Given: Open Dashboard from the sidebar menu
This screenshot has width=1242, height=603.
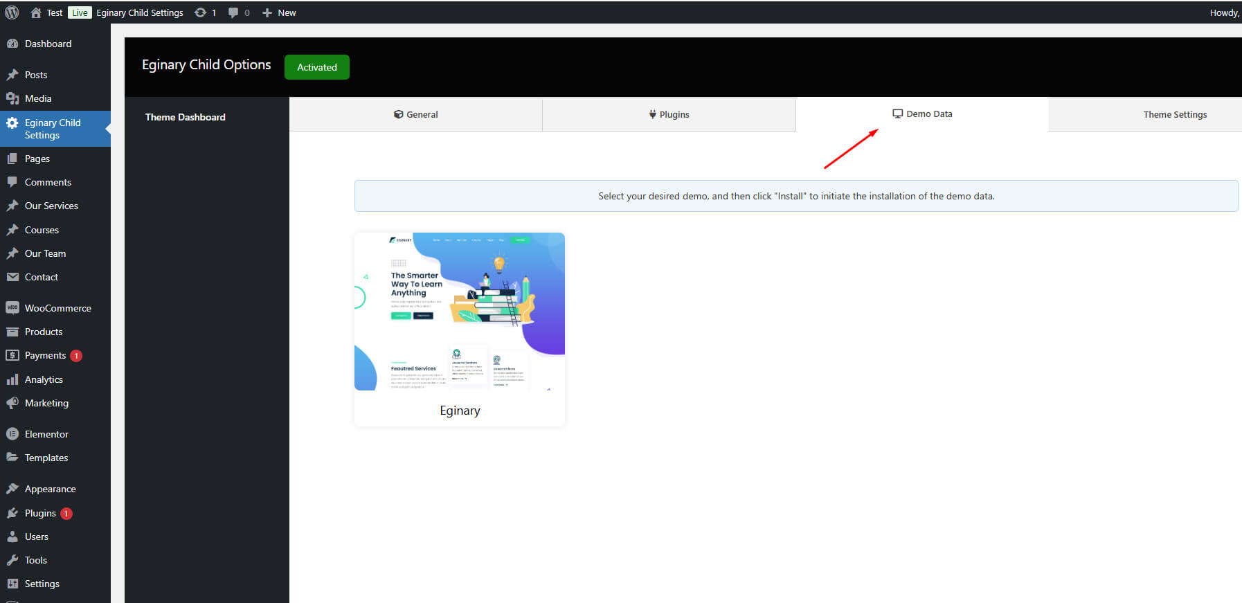Looking at the screenshot, I should point(48,44).
